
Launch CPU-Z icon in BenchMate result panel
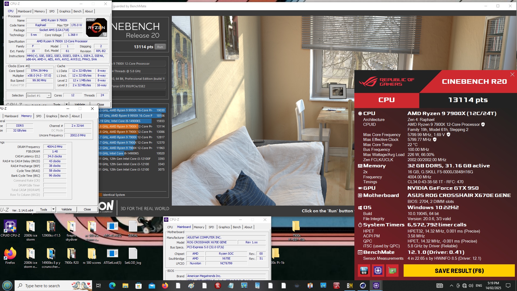[378, 271]
